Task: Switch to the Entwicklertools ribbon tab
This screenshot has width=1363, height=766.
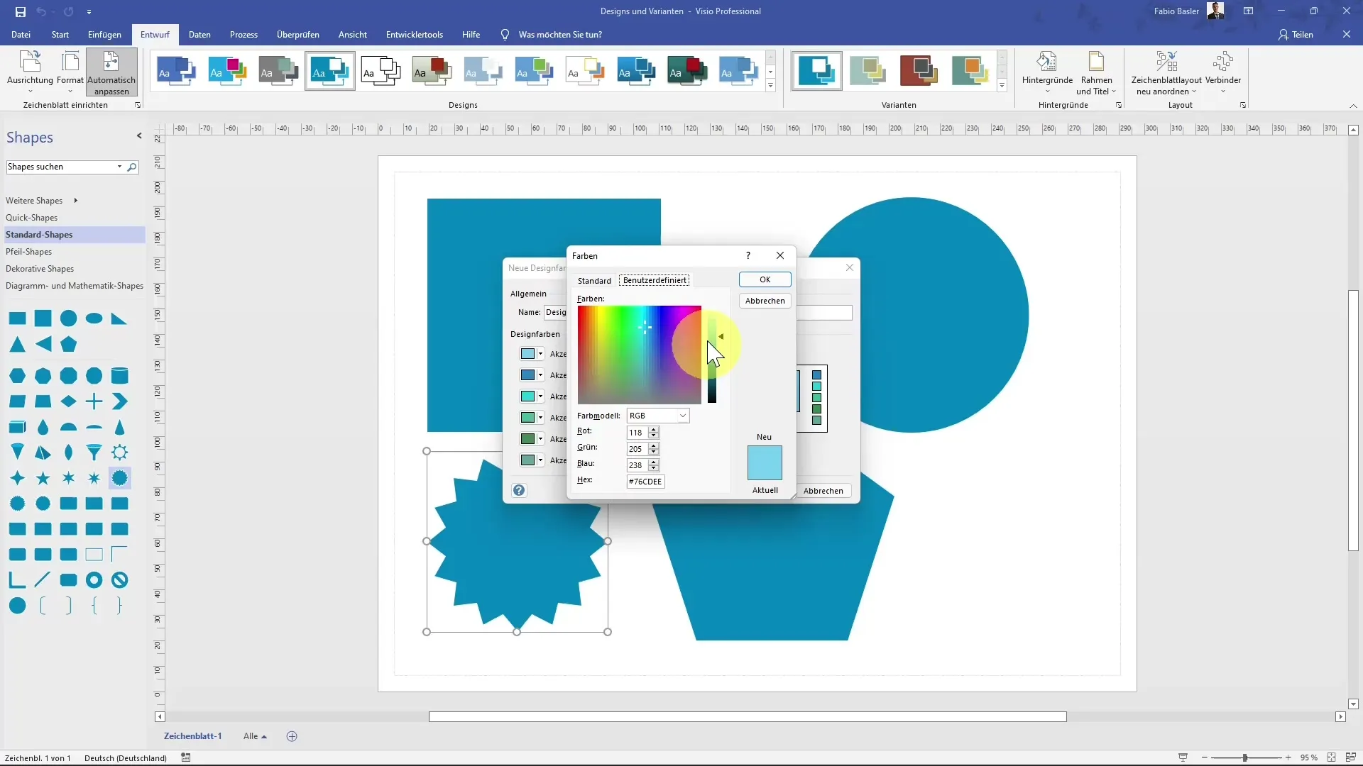Action: (x=415, y=34)
